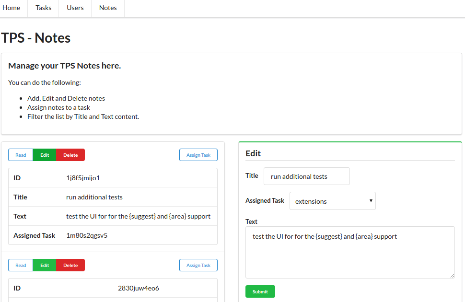Click the TPS - Notes page heading
465x302 pixels.
tap(36, 38)
